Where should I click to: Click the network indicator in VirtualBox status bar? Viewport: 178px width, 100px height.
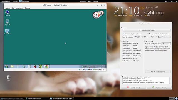[x=85, y=69]
